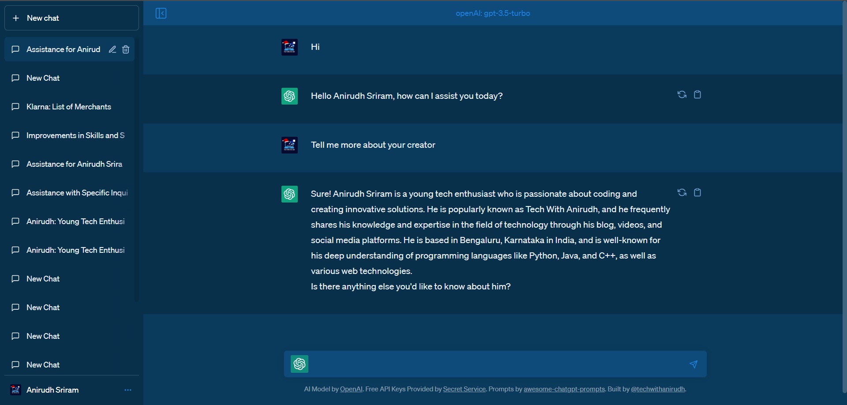The height and width of the screenshot is (405, 847).
Task: Open the @techwithanirudh footer link
Action: [x=658, y=389]
